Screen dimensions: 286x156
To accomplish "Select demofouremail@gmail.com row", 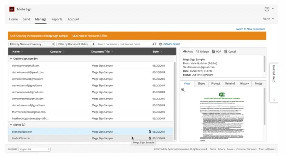I will tap(91, 72).
